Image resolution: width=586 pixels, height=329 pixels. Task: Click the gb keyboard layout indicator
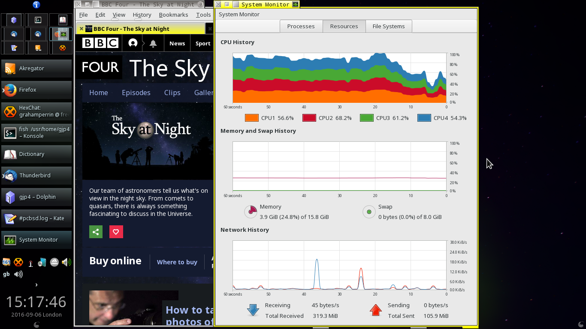coord(6,274)
